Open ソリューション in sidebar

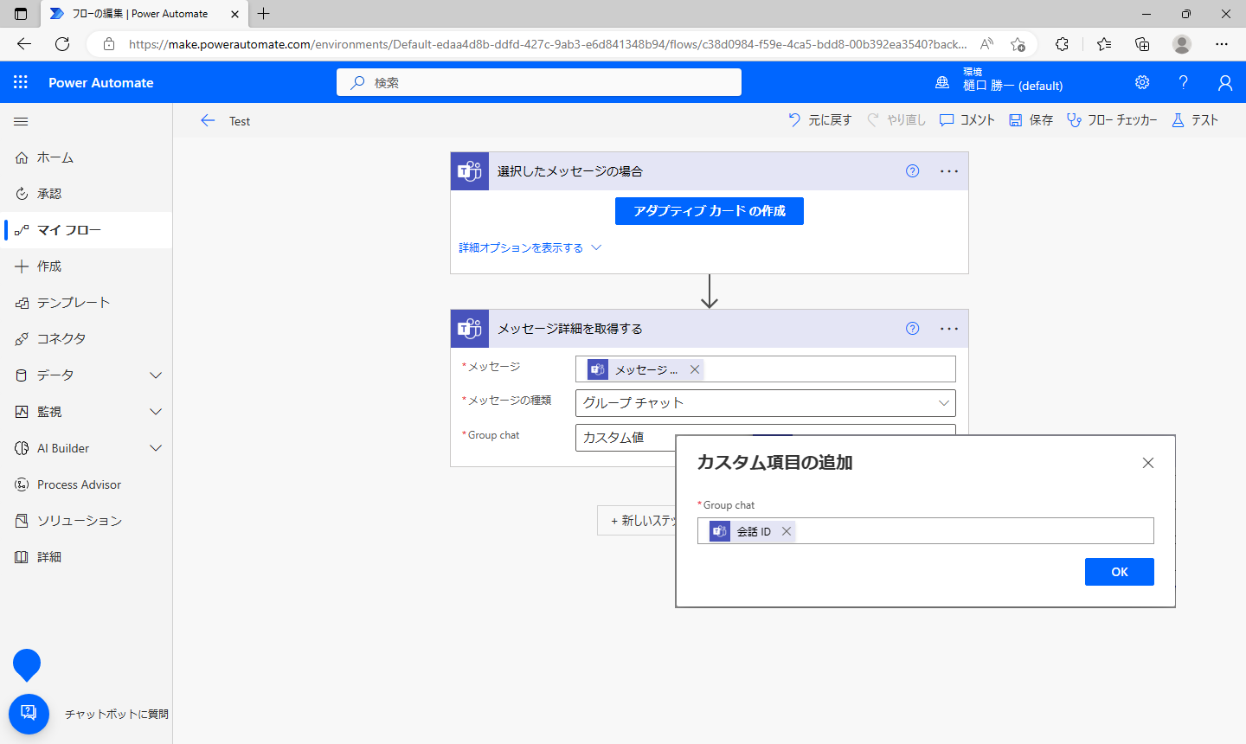point(86,521)
